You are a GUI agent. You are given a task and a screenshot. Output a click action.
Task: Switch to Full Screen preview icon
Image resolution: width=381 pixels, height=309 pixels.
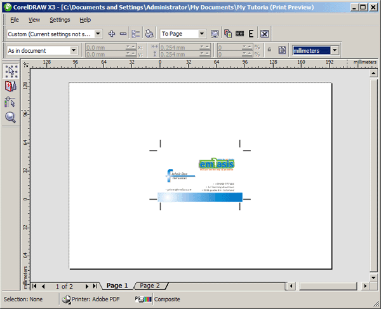(x=215, y=34)
